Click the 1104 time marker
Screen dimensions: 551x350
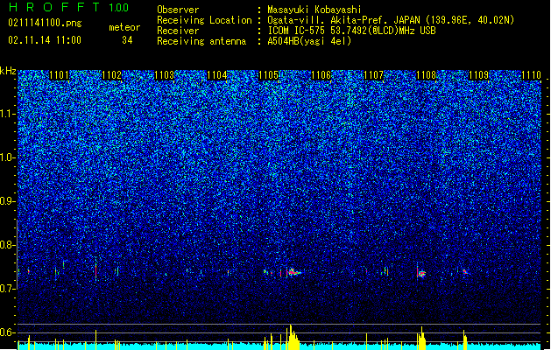pos(217,75)
